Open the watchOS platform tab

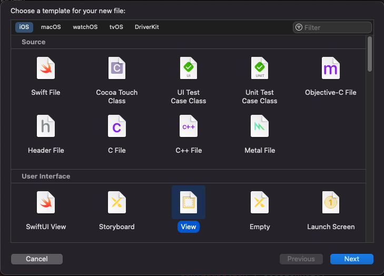[85, 27]
